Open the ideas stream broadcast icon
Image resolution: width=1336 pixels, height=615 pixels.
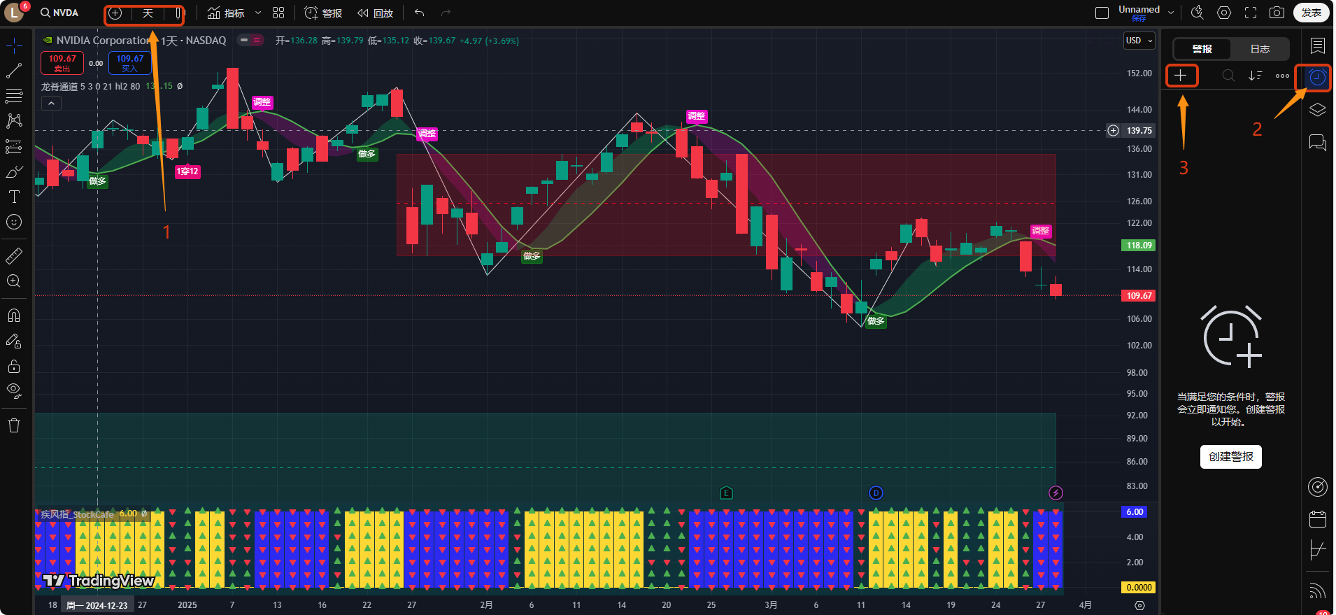point(1318,591)
